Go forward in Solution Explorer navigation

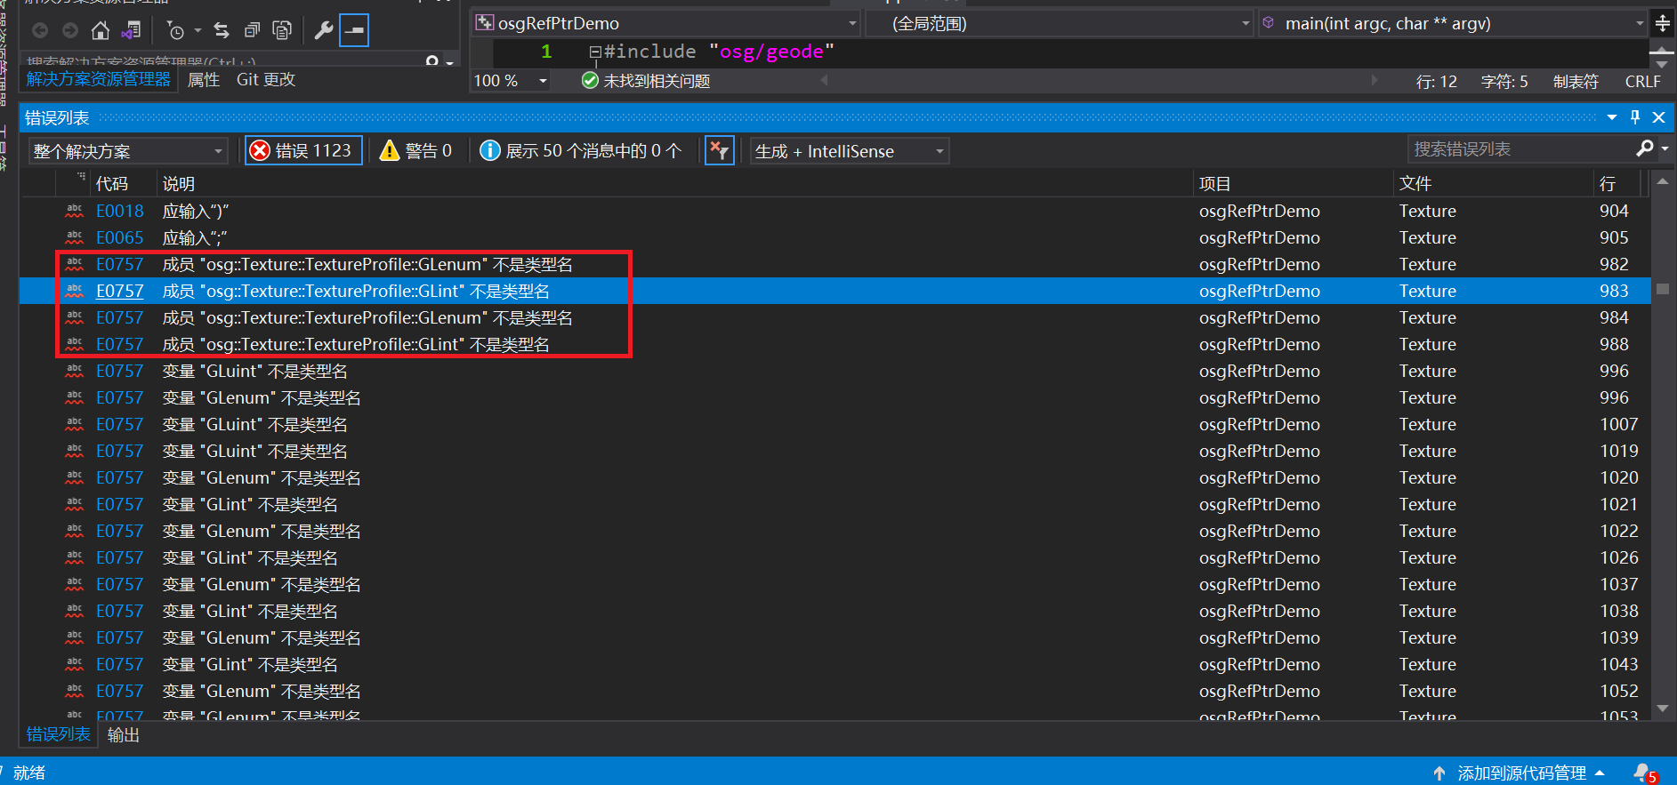70,30
